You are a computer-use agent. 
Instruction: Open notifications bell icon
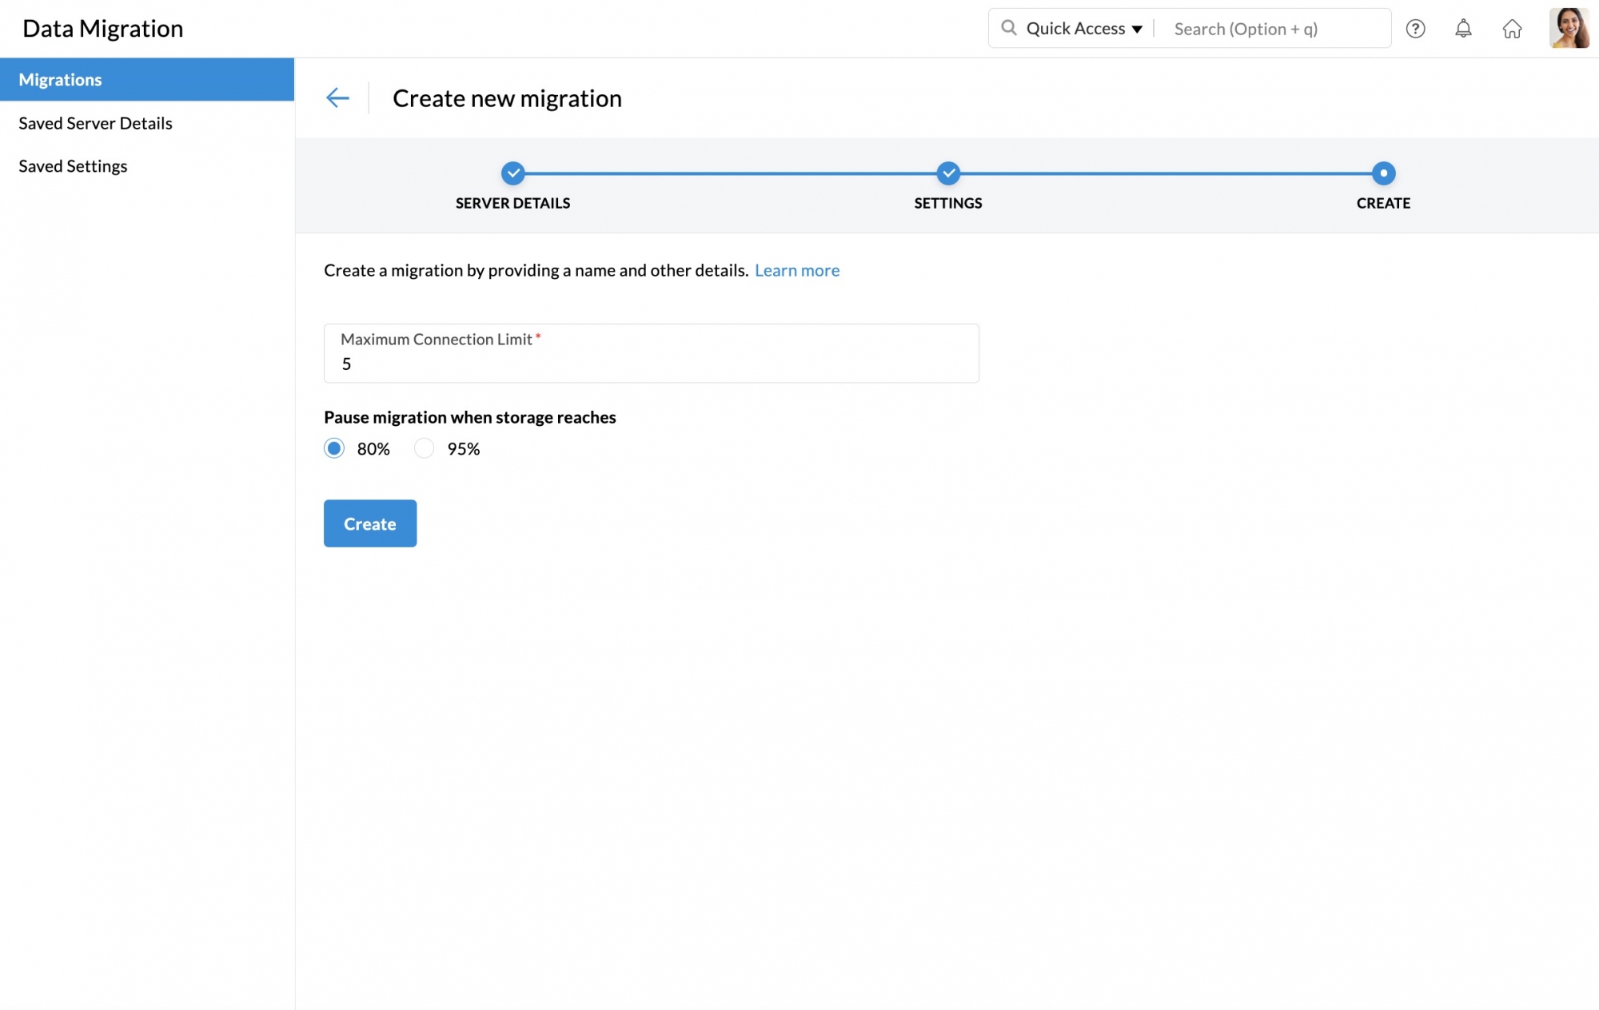[x=1463, y=29]
